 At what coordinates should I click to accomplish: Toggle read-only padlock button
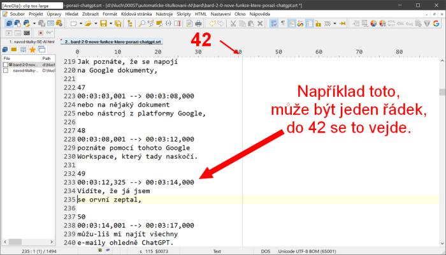tap(319, 24)
